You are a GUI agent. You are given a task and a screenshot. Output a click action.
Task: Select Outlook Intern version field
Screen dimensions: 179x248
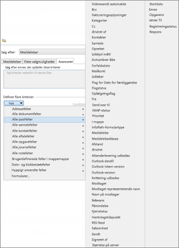pyautogui.click(x=108, y=166)
